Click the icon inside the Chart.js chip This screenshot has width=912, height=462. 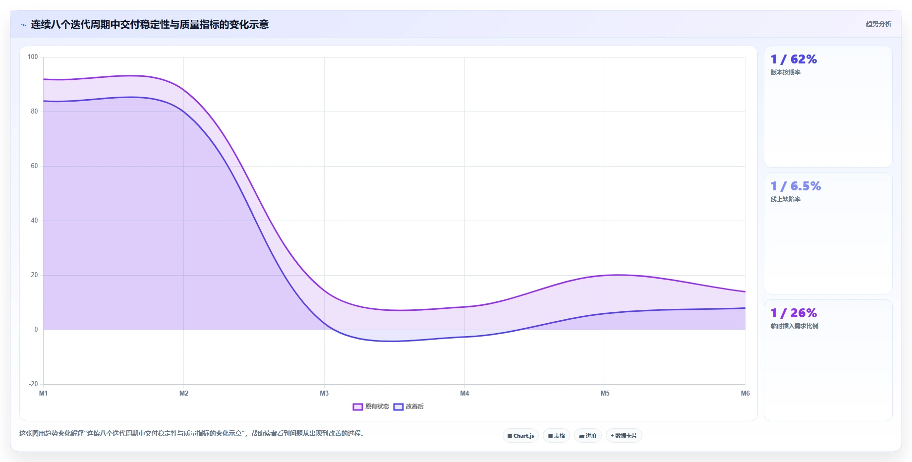(510, 436)
